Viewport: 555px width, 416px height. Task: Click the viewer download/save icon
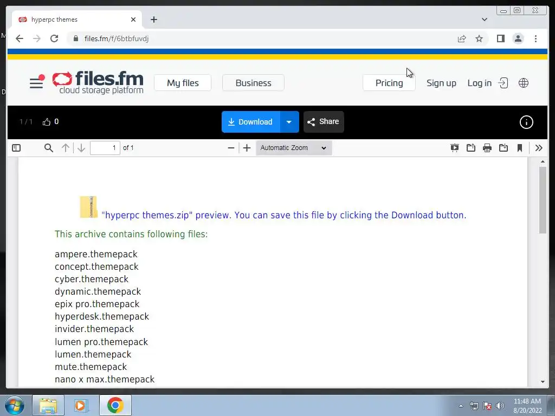(x=504, y=148)
